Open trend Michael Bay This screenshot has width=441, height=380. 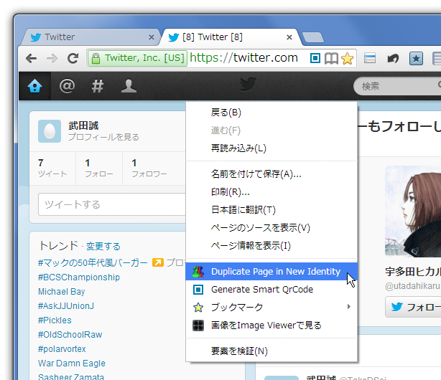tap(61, 292)
